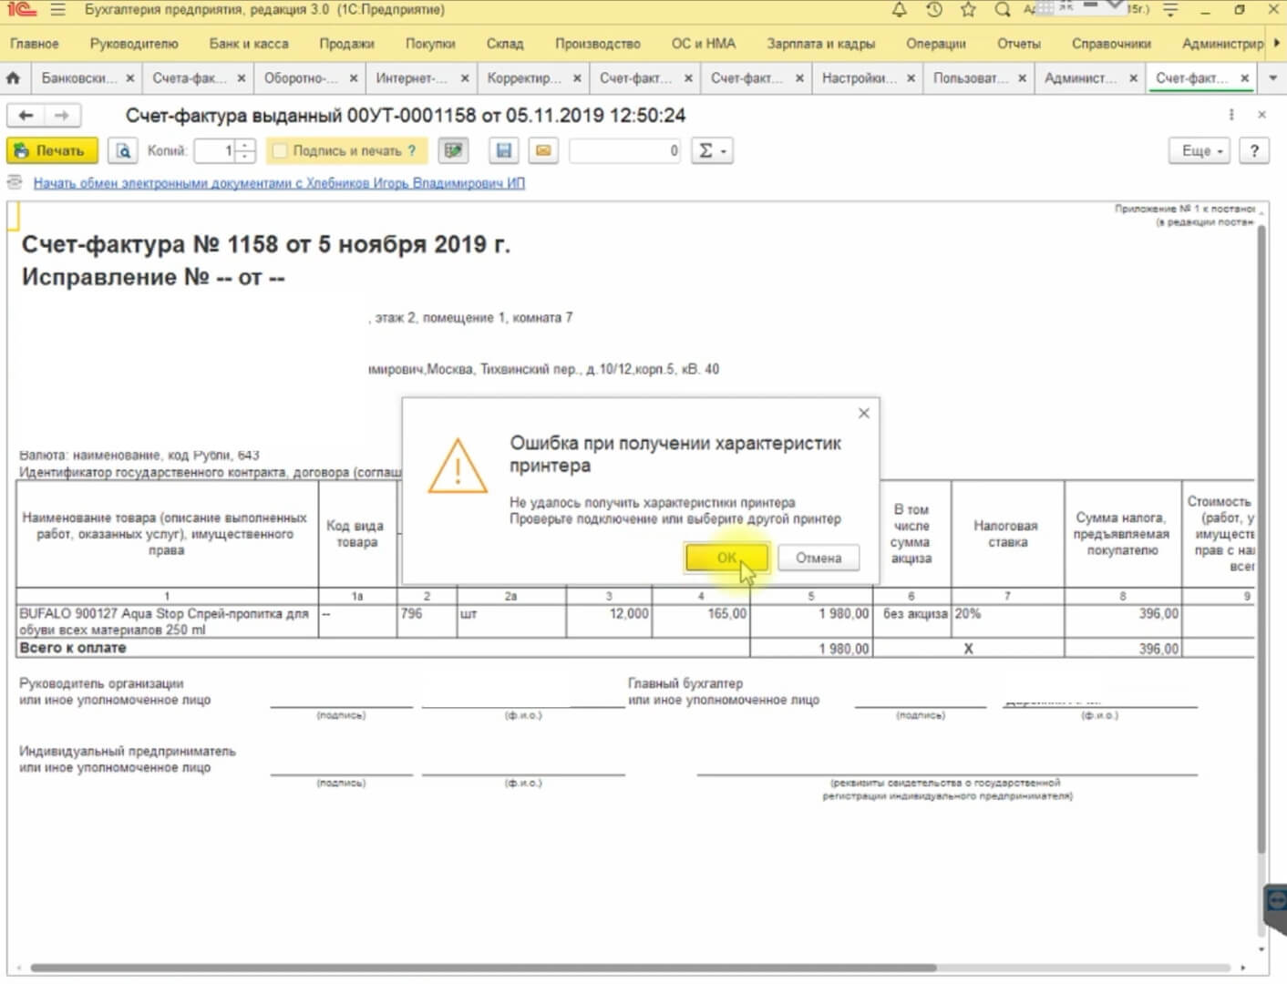This screenshot has height=984, width=1287.
Task: Close the printer error dialog
Action: 864,413
